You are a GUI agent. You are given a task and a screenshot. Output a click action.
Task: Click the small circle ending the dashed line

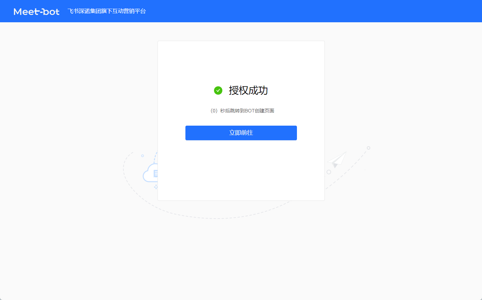click(x=368, y=148)
